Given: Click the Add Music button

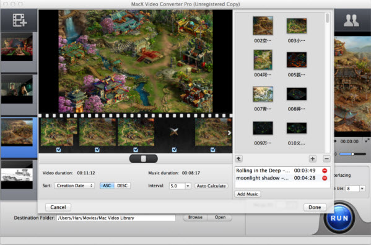Looking at the screenshot, I should pyautogui.click(x=248, y=194).
